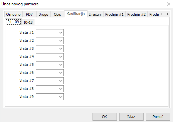
Task: Close the Unos novog partnera dialog
Action: pos(169,4)
